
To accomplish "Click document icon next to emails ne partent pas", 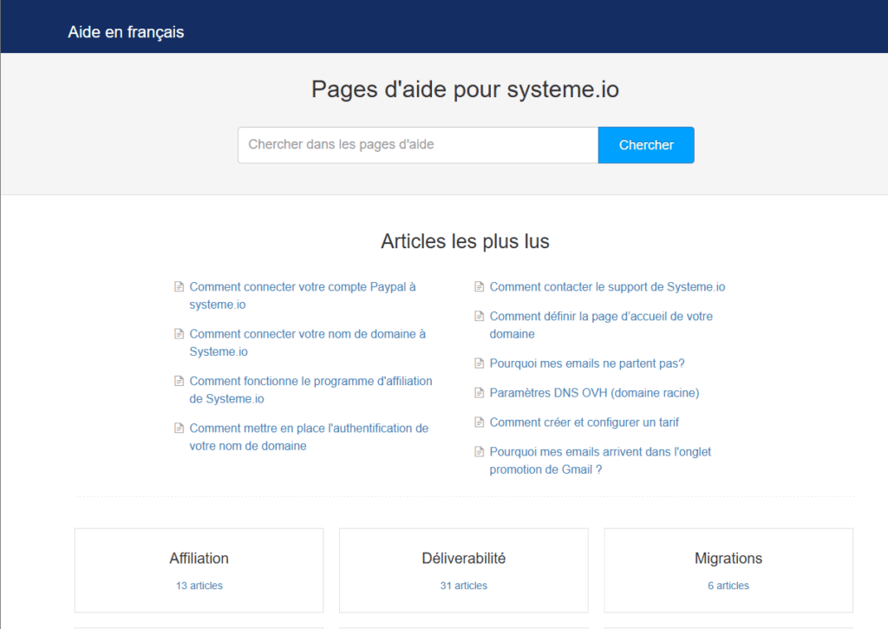I will [479, 364].
